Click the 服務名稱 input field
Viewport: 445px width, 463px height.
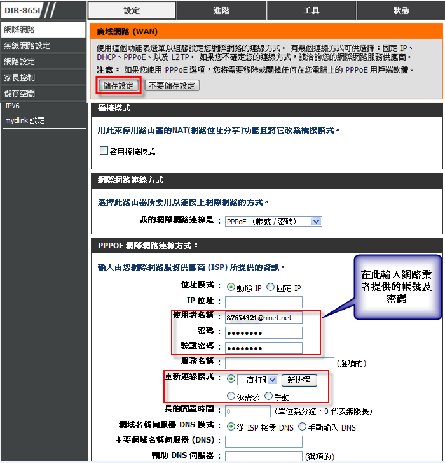tap(280, 363)
